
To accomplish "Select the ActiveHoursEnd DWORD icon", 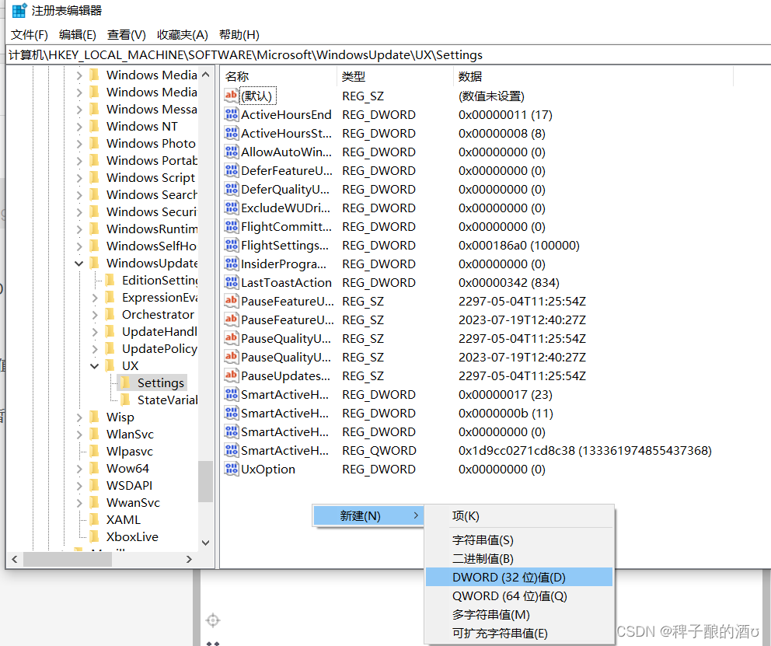I will [231, 114].
